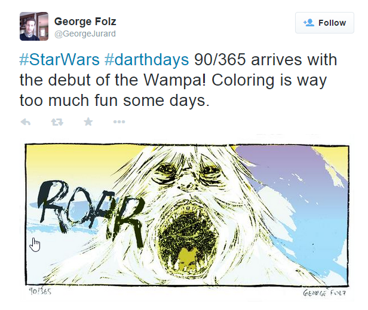The image size is (368, 310).
Task: Visit the @GeorgeJurard handle
Action: tap(85, 34)
